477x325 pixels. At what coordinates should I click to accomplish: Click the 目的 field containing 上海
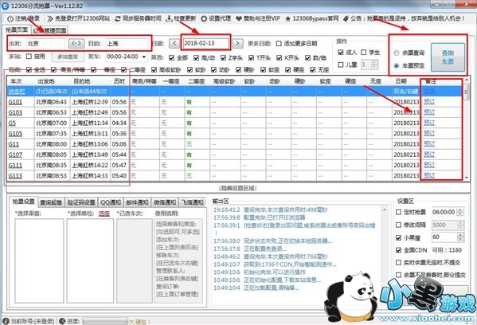point(127,44)
